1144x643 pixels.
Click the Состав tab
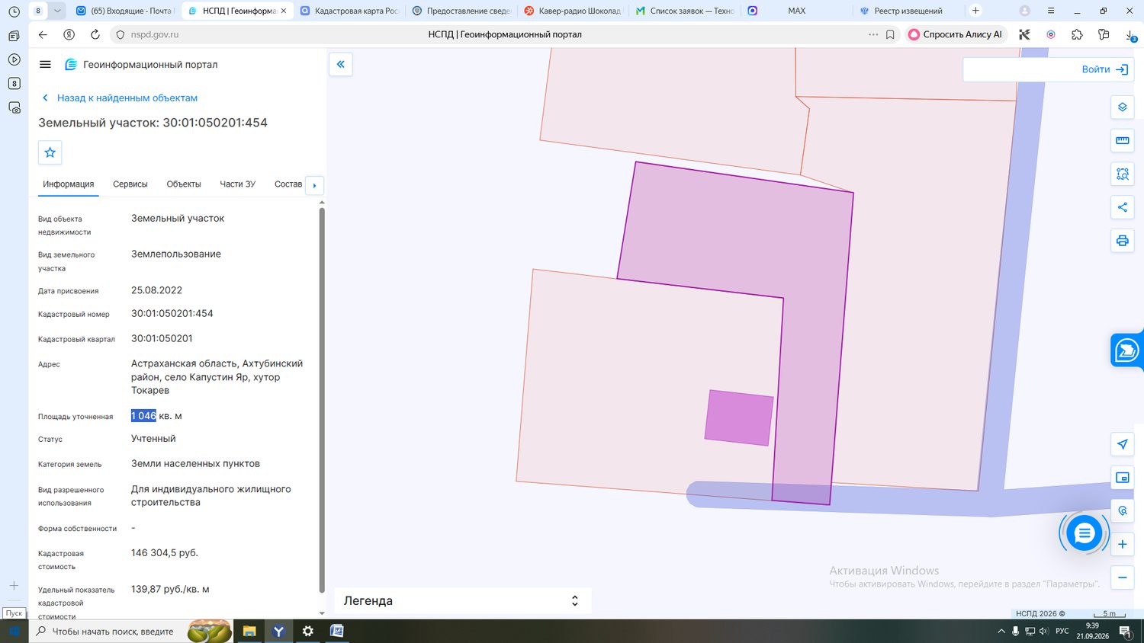coord(288,184)
